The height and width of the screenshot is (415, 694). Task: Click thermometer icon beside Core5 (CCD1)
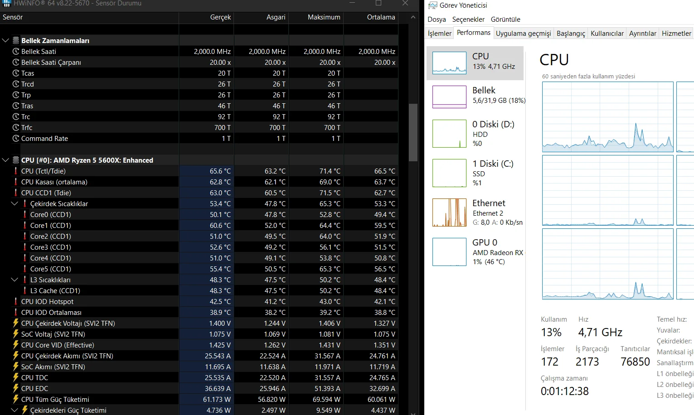click(25, 269)
